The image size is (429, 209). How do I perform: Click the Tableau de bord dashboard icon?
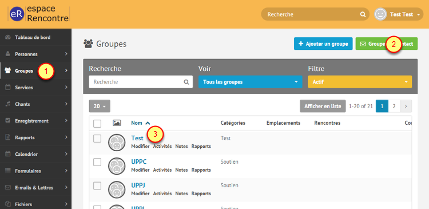pyautogui.click(x=7, y=37)
